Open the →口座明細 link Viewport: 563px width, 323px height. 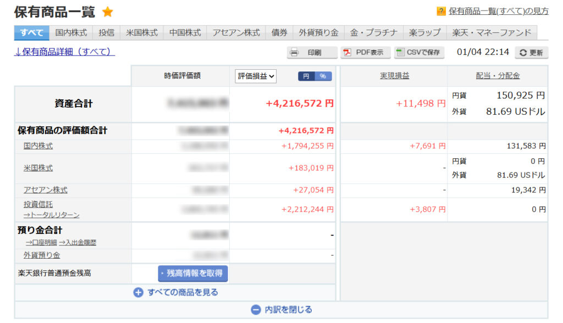[41, 242]
